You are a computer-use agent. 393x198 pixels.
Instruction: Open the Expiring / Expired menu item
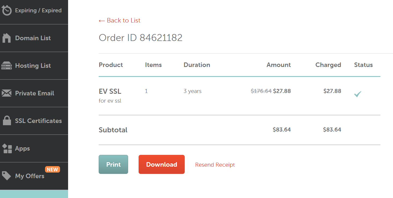38,10
